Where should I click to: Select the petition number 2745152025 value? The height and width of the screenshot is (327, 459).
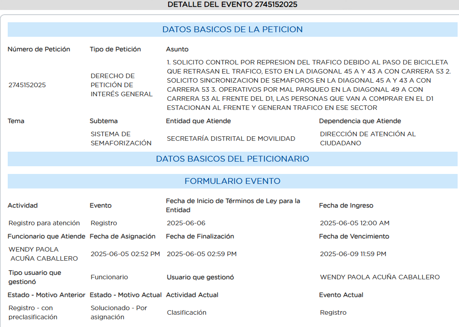click(x=27, y=85)
